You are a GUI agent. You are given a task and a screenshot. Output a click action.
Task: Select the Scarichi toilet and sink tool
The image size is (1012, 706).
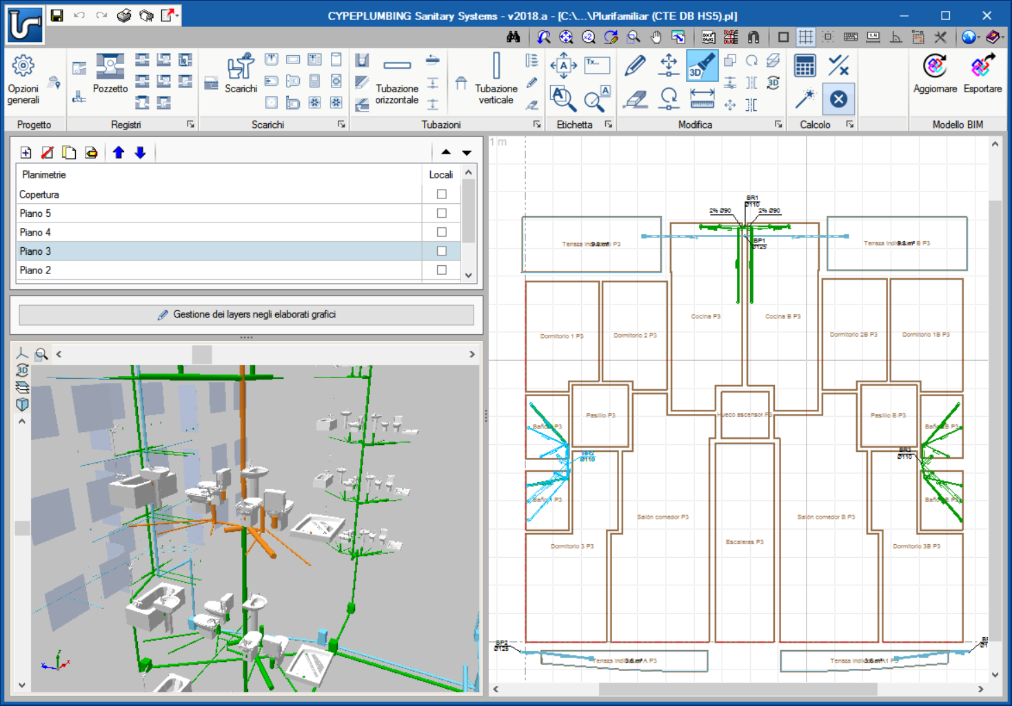point(241,74)
